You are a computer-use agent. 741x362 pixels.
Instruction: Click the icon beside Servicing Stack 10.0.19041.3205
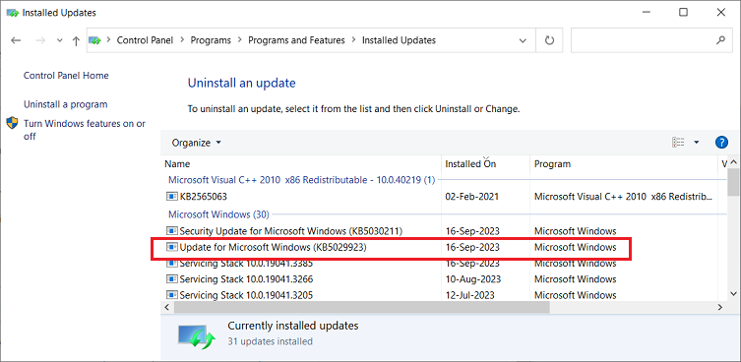(x=172, y=295)
